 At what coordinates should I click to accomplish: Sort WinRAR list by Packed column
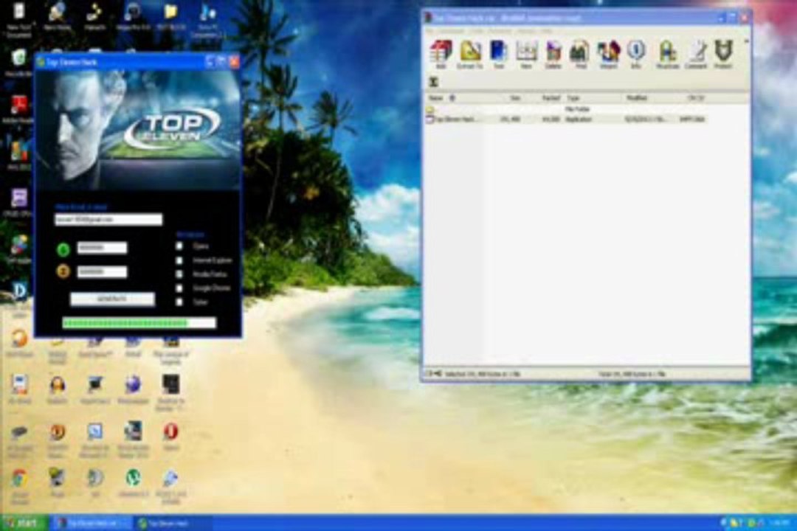point(551,97)
